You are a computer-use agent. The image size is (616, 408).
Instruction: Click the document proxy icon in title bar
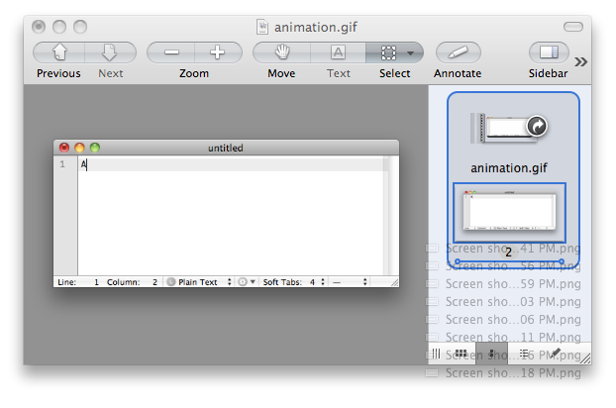click(x=262, y=27)
